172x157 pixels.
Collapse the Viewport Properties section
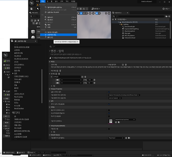pos(50,89)
